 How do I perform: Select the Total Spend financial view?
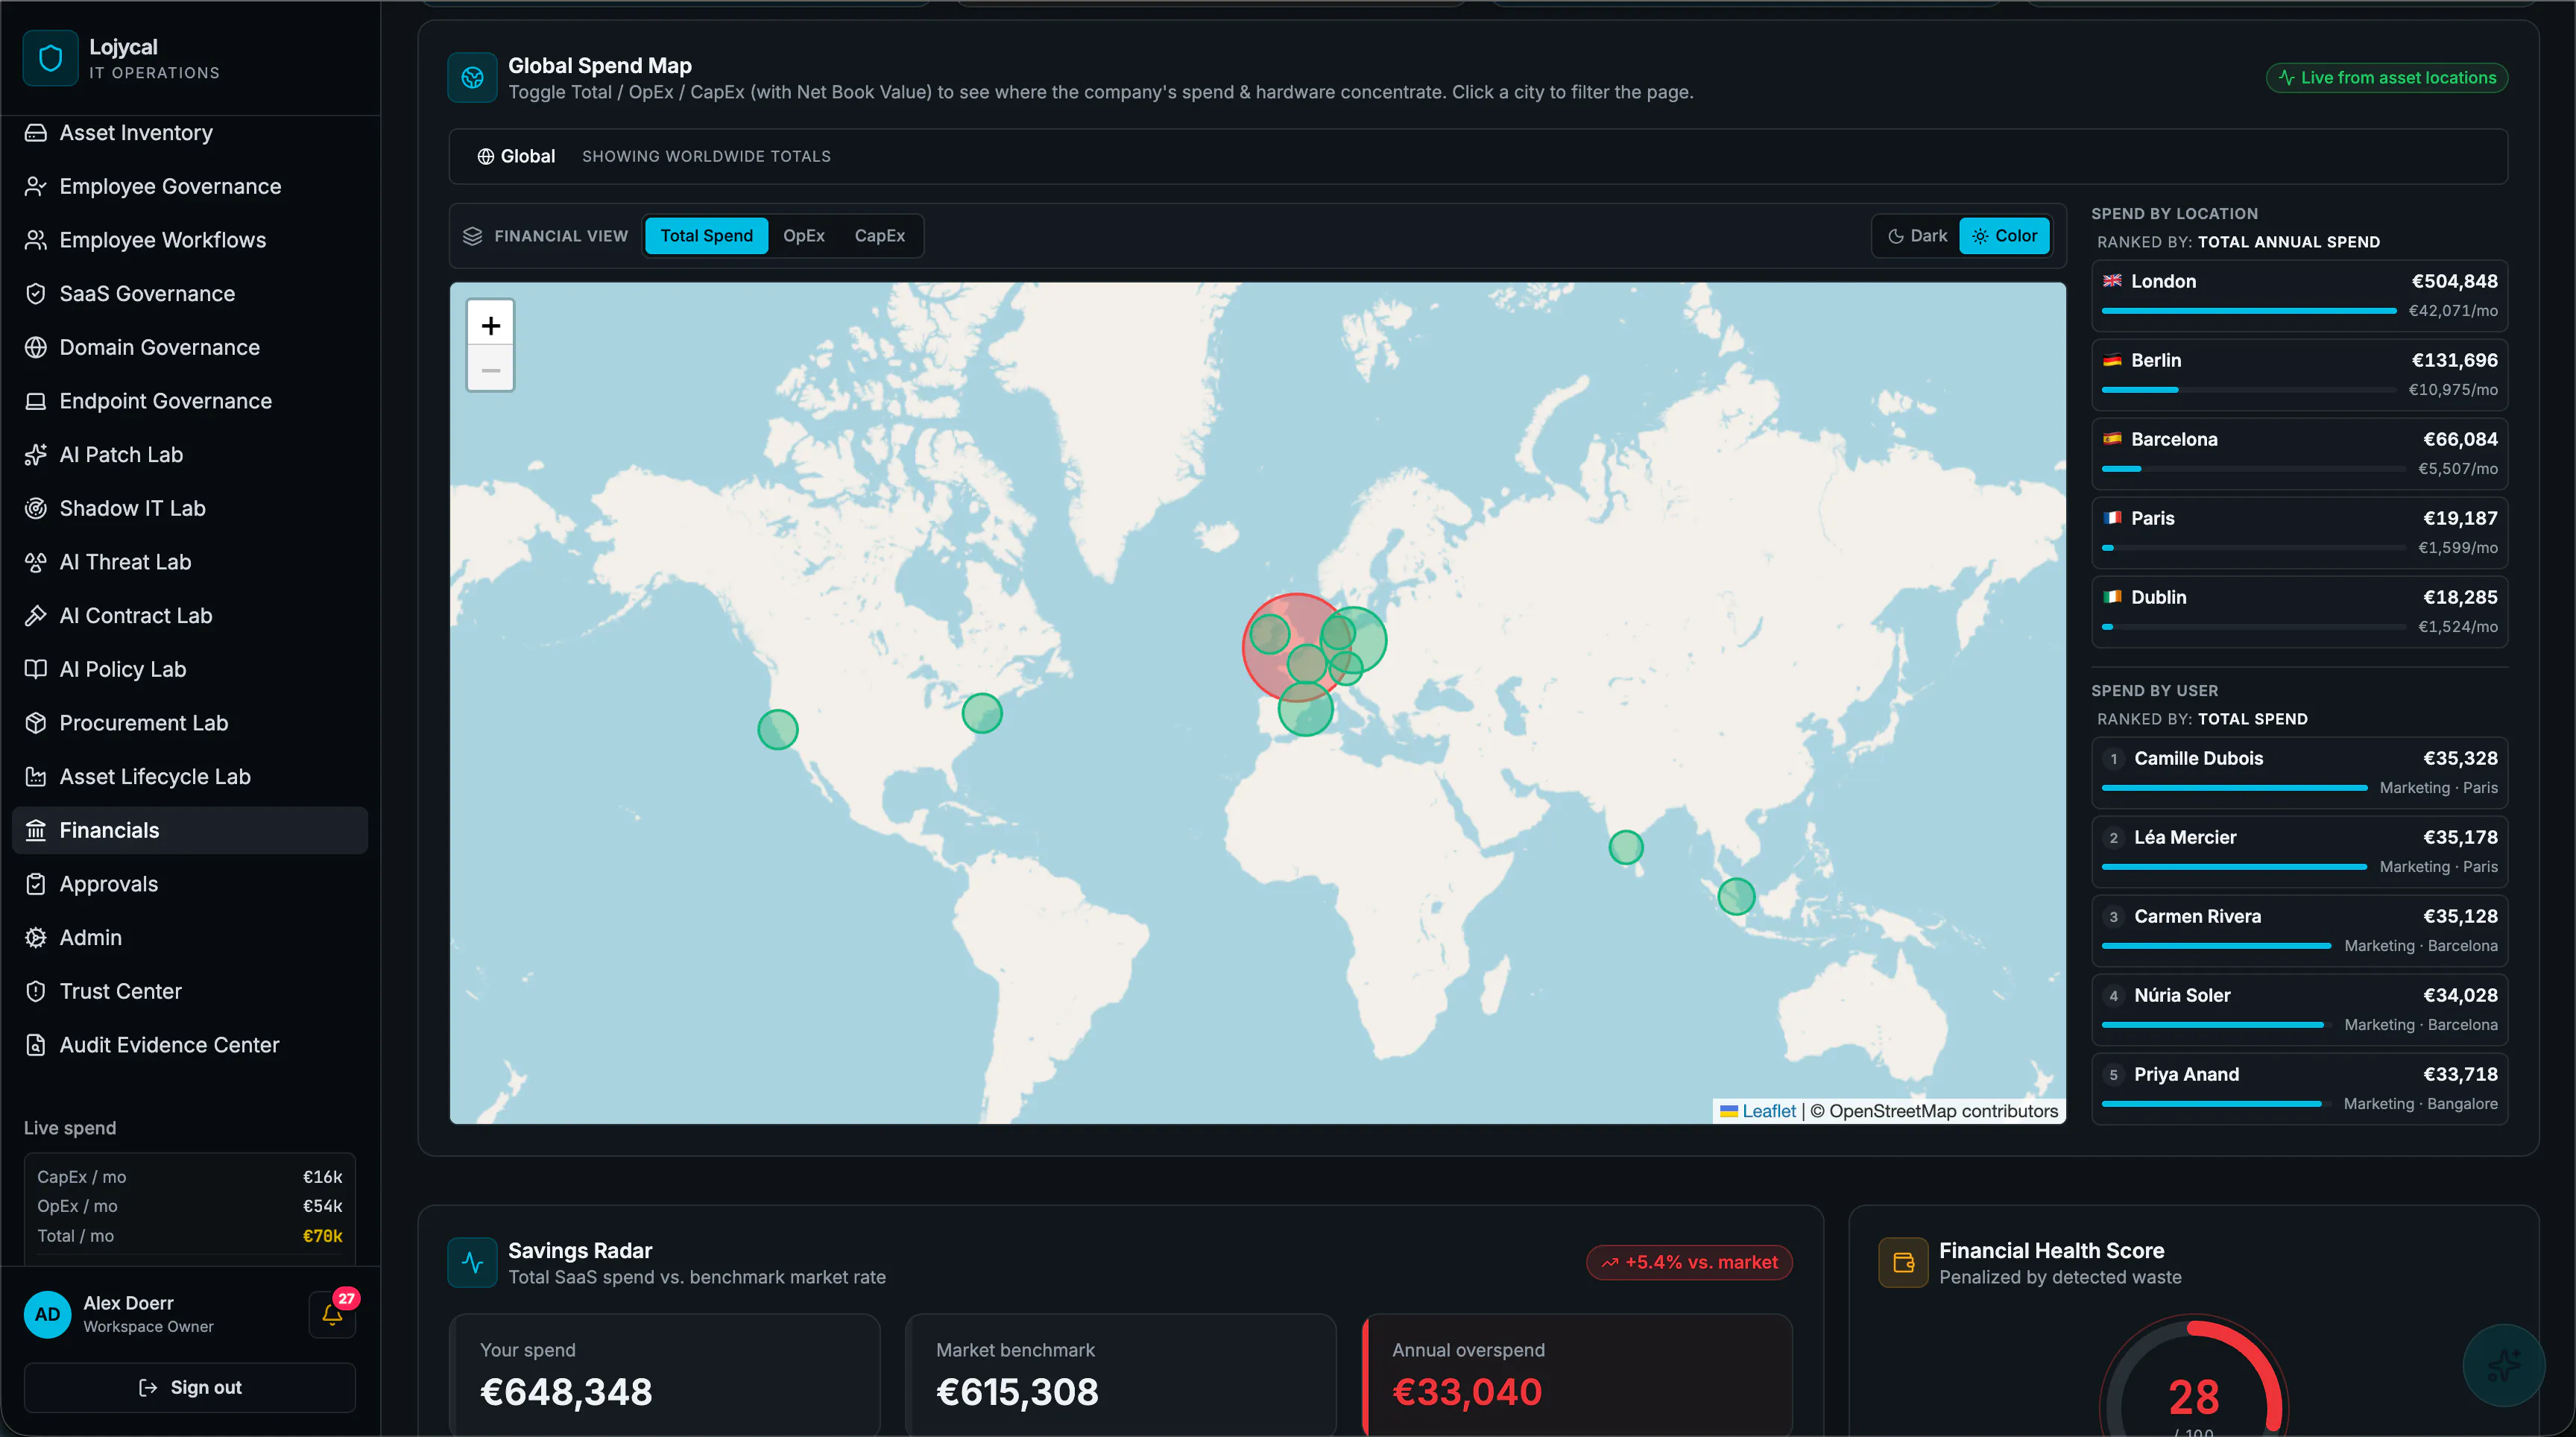point(706,236)
